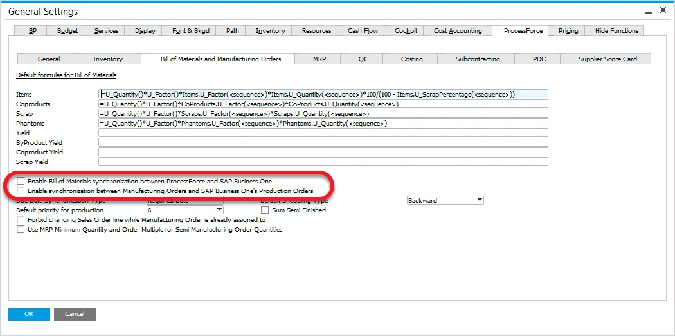
Task: Check Forbid changing Sales Order line option
Action: (21, 220)
